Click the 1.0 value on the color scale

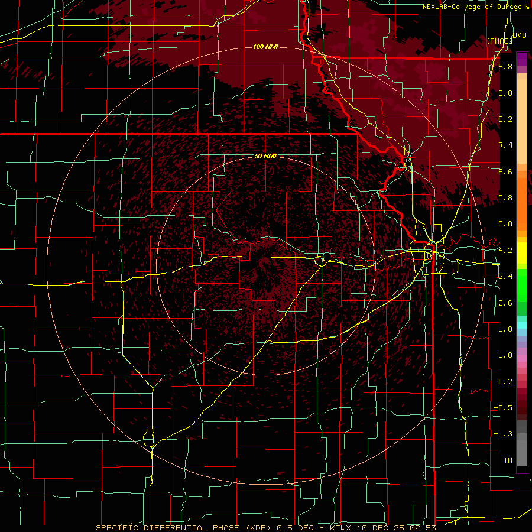(505, 355)
